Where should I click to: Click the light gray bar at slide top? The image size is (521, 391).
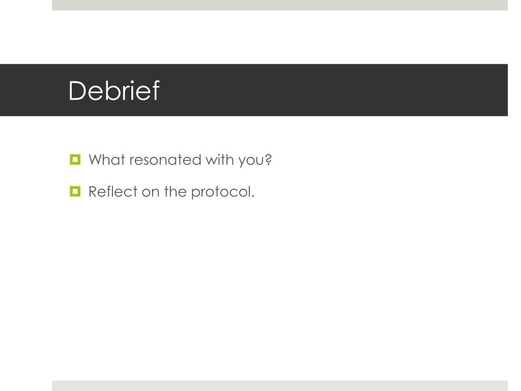[280, 5]
